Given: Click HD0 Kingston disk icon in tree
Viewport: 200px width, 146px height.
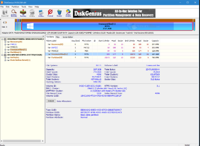Looking at the screenshot, I should pos(5,39).
